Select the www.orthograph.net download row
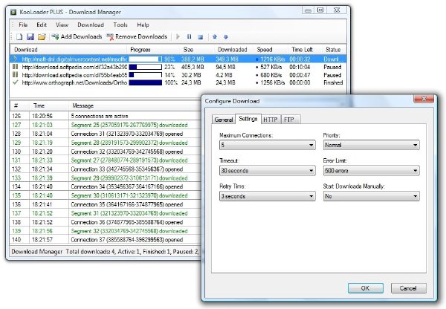 click(x=178, y=82)
